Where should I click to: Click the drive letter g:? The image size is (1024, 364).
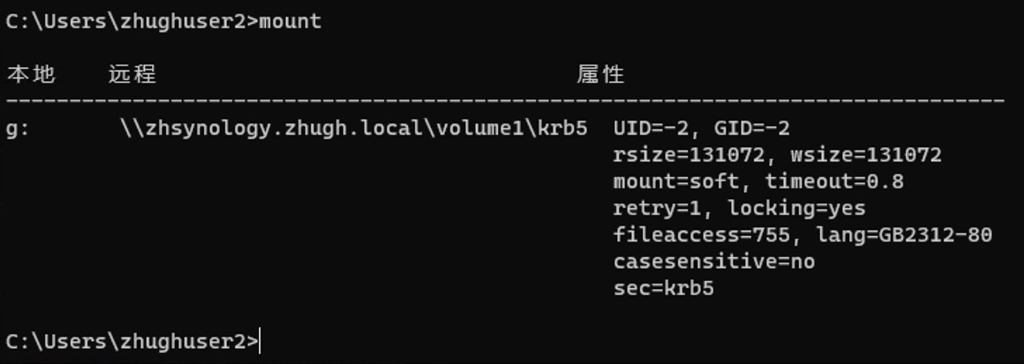(18, 129)
